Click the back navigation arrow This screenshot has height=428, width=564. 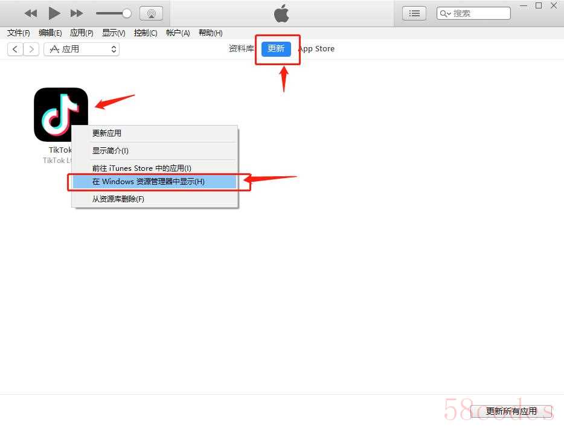pyautogui.click(x=15, y=49)
